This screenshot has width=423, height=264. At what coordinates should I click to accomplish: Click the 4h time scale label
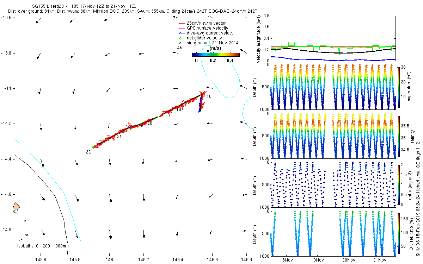180,48
